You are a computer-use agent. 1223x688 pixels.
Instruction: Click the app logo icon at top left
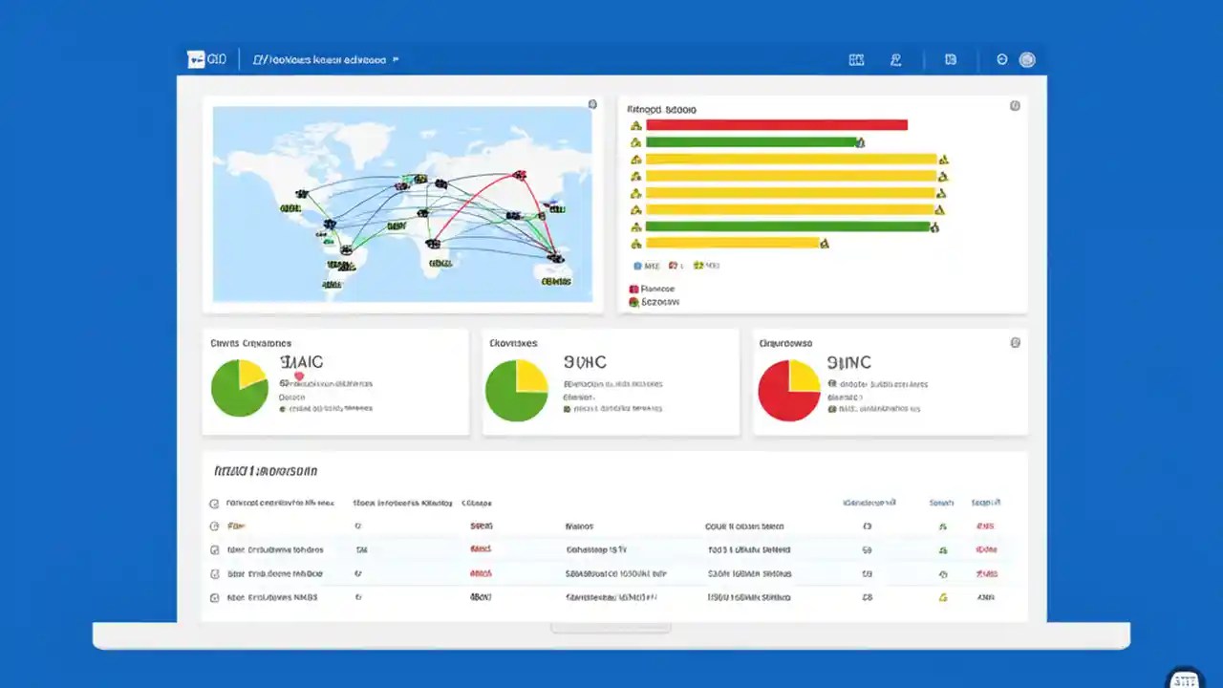pyautogui.click(x=197, y=59)
